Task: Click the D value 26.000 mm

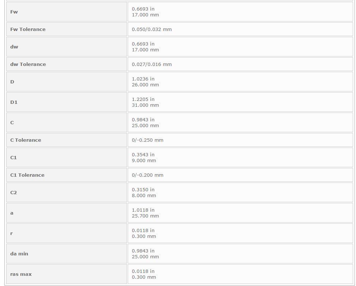Action: tap(145, 85)
